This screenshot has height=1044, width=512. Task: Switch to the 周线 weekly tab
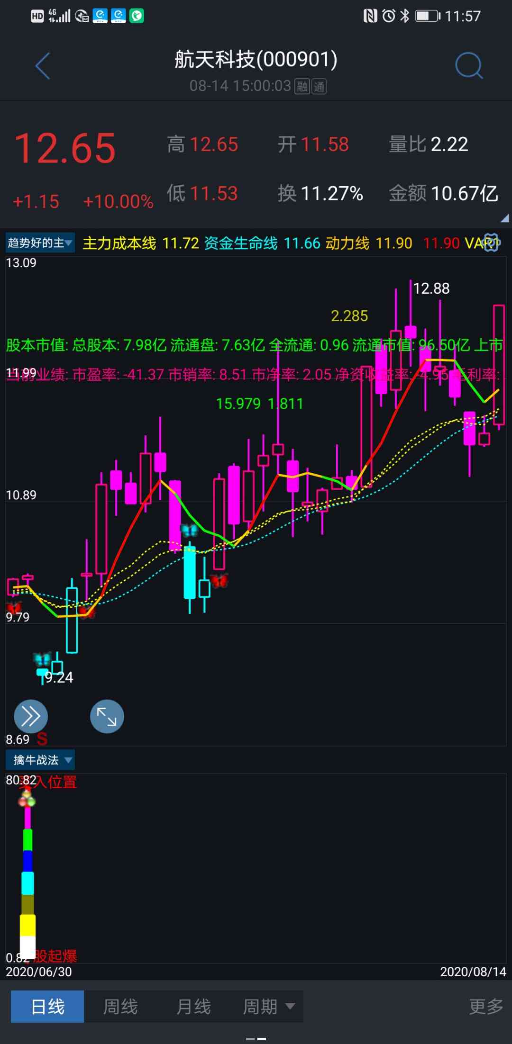pos(120,1007)
